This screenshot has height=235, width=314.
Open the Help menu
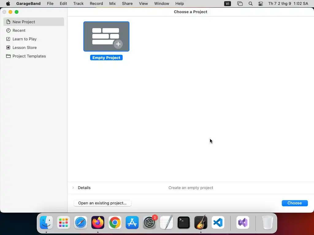pos(179,4)
